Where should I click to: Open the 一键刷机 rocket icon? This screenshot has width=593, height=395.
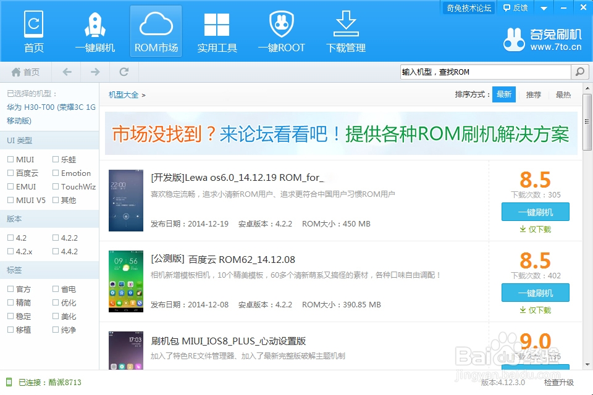tap(95, 31)
